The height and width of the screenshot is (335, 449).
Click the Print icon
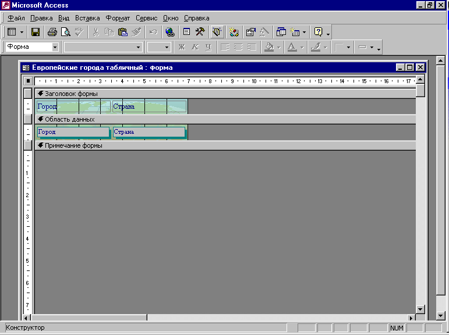tap(52, 32)
